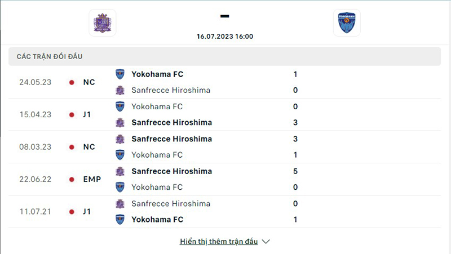The width and height of the screenshot is (451, 254).
Task: Click Sanfrecce Hiroshima logo in 08.03.23 match
Action: (x=120, y=139)
